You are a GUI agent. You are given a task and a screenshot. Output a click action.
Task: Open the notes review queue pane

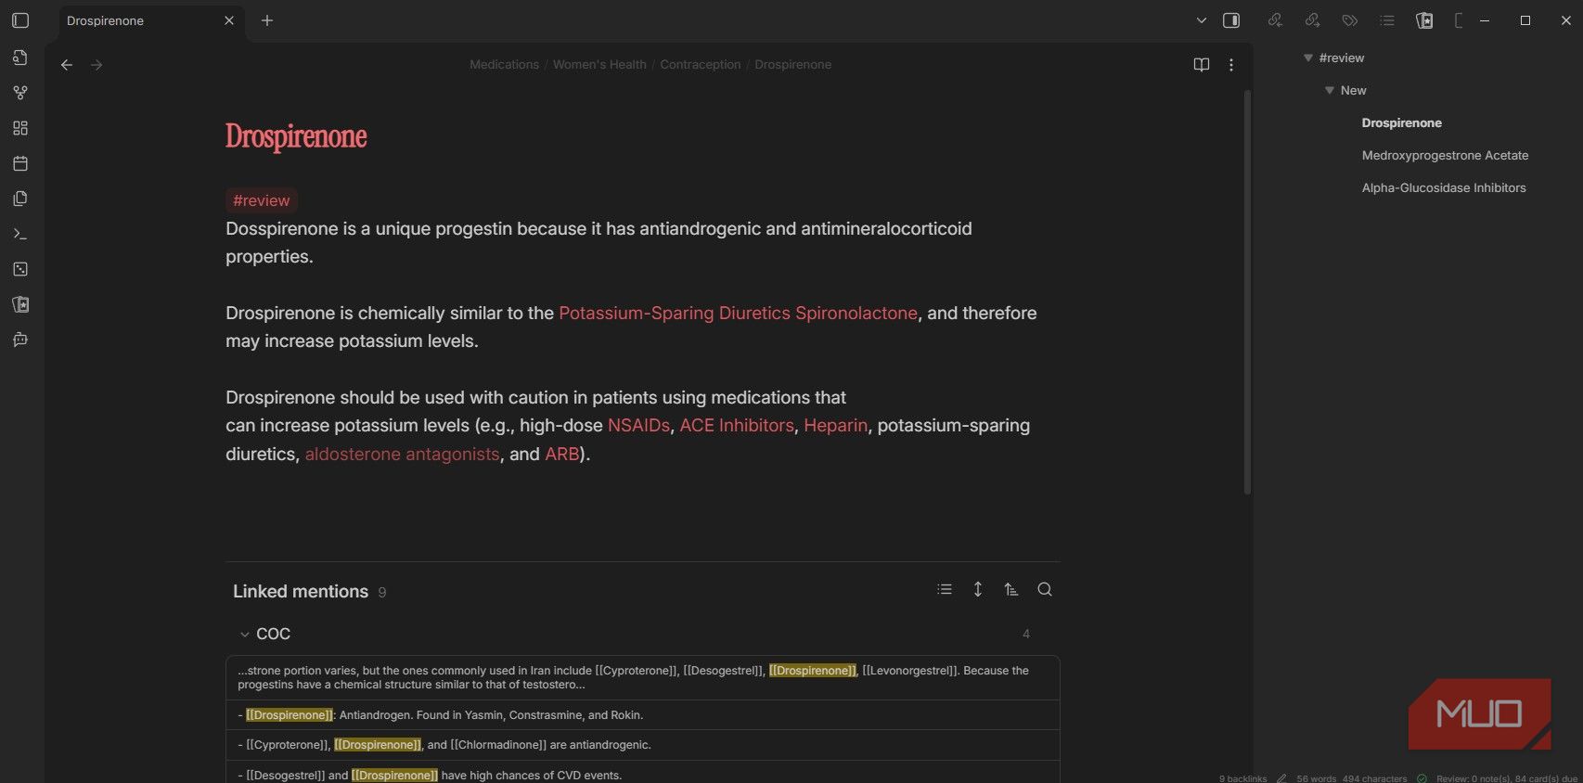[1424, 20]
